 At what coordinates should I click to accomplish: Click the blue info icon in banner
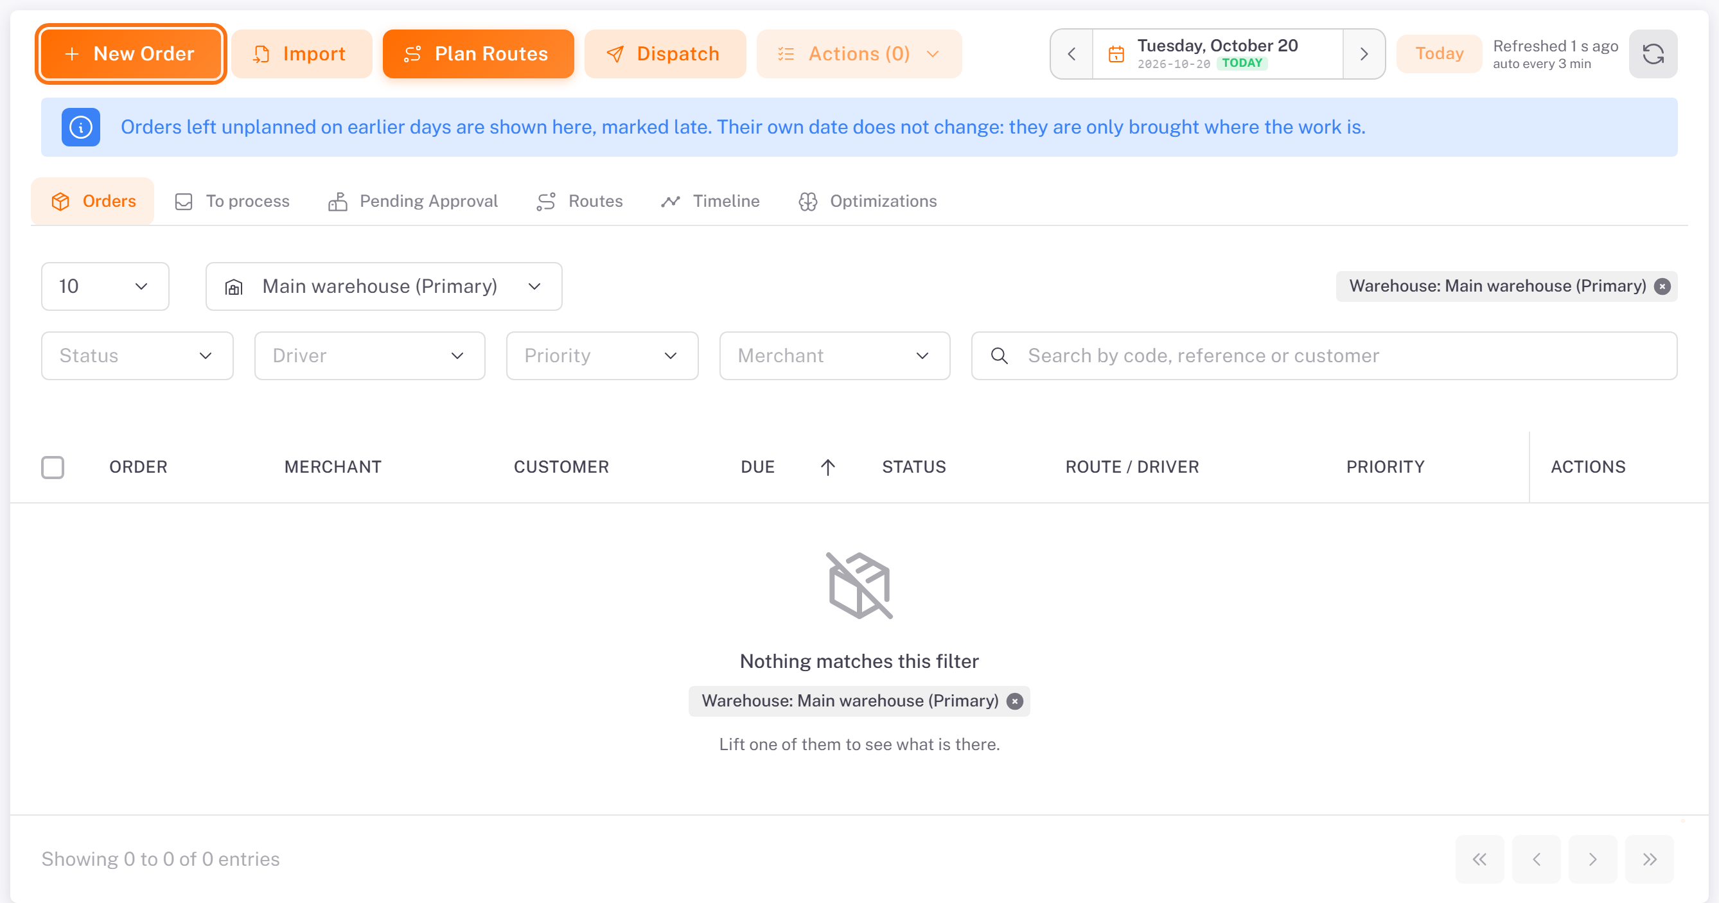click(x=81, y=127)
